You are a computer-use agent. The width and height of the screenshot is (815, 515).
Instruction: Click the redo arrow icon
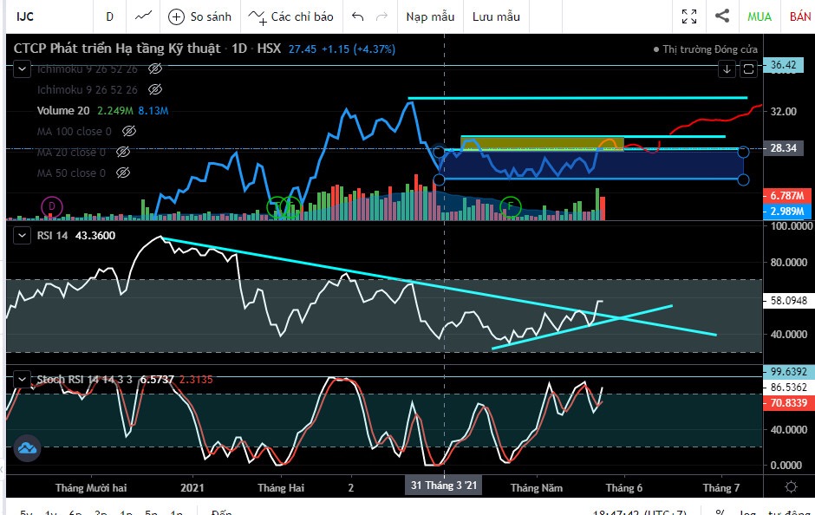pyautogui.click(x=382, y=16)
